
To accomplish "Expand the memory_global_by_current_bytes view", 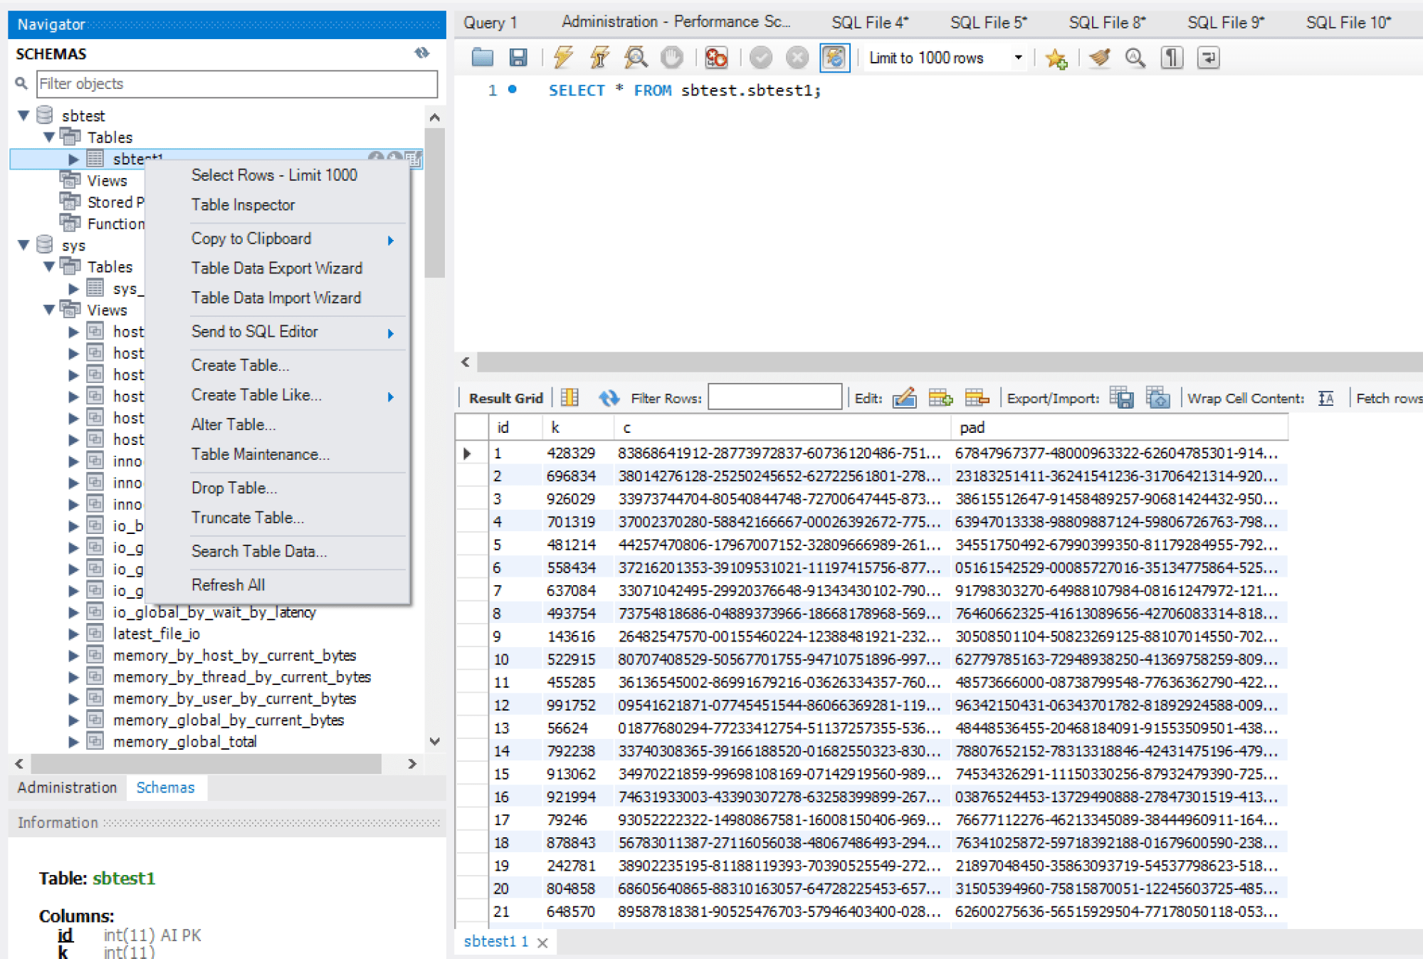I will click(74, 720).
